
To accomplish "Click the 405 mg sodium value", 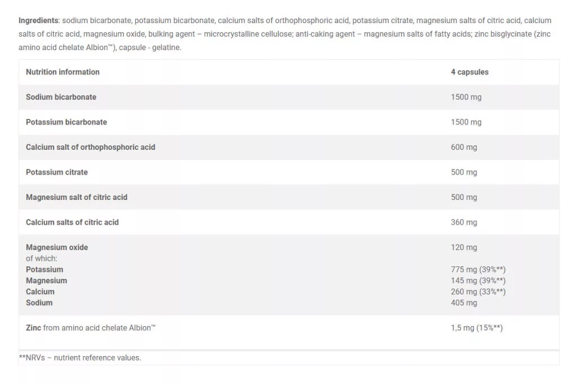I will point(464,302).
